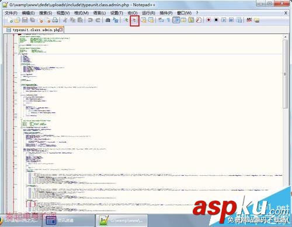Open the 格式(M) menu
Screen dimensions: 292x227
[81, 13]
